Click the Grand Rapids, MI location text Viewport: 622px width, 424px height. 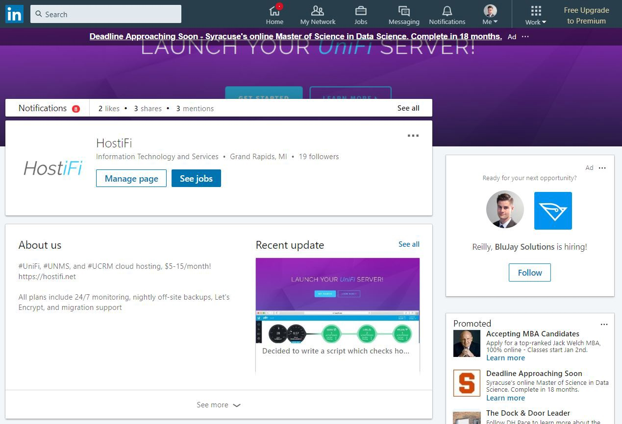tap(258, 157)
